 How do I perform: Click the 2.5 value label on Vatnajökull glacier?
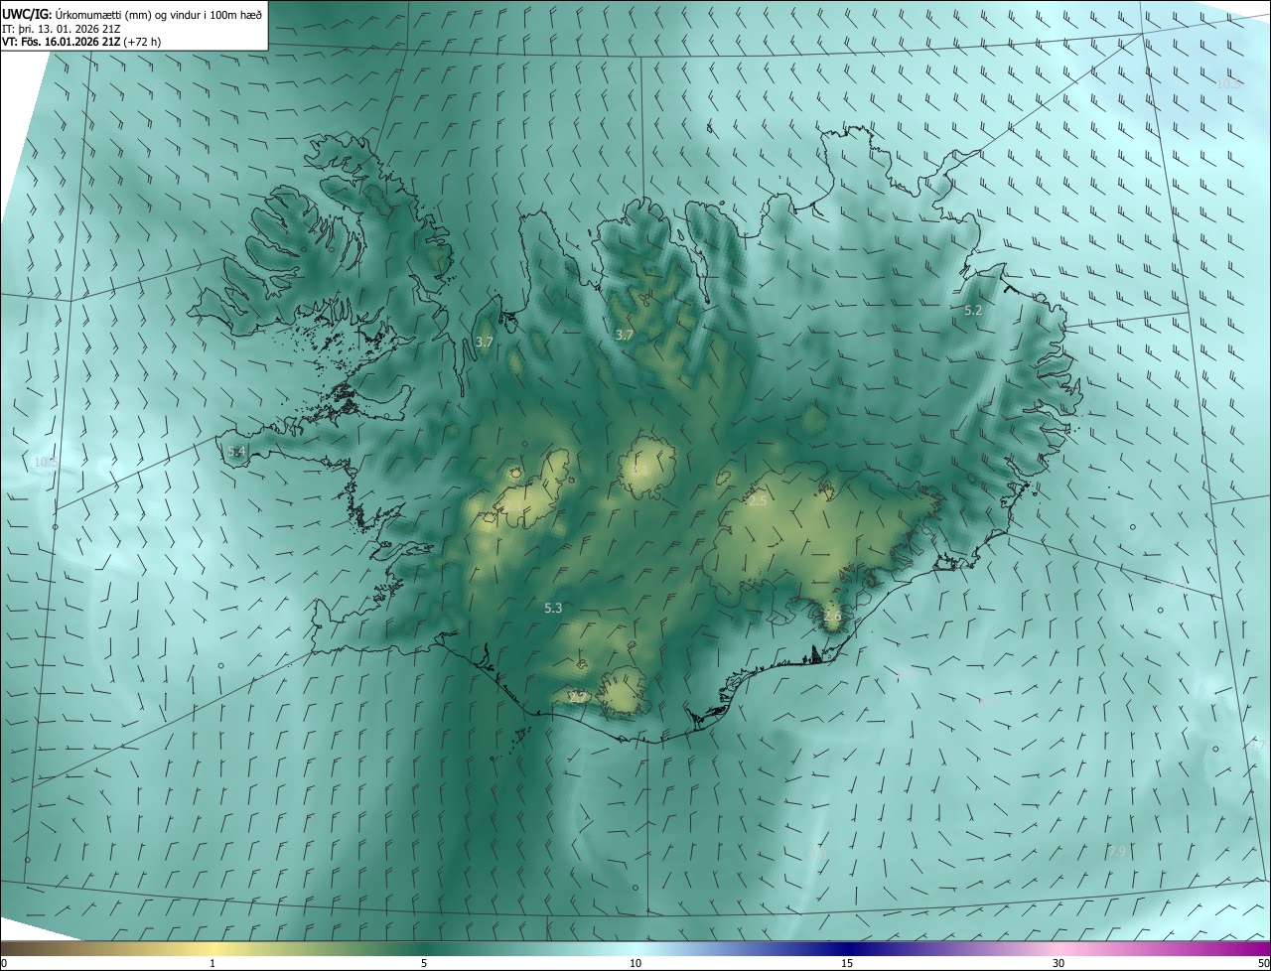coord(758,501)
